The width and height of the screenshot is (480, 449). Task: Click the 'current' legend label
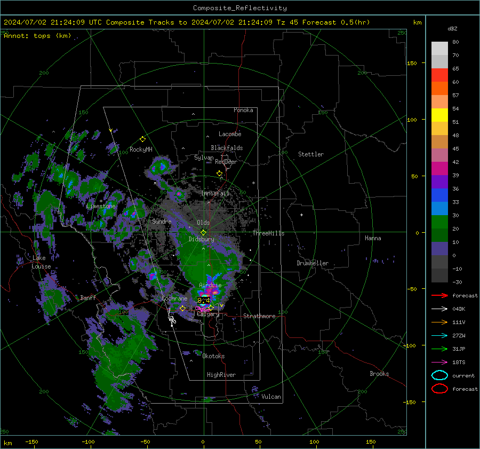click(x=463, y=375)
